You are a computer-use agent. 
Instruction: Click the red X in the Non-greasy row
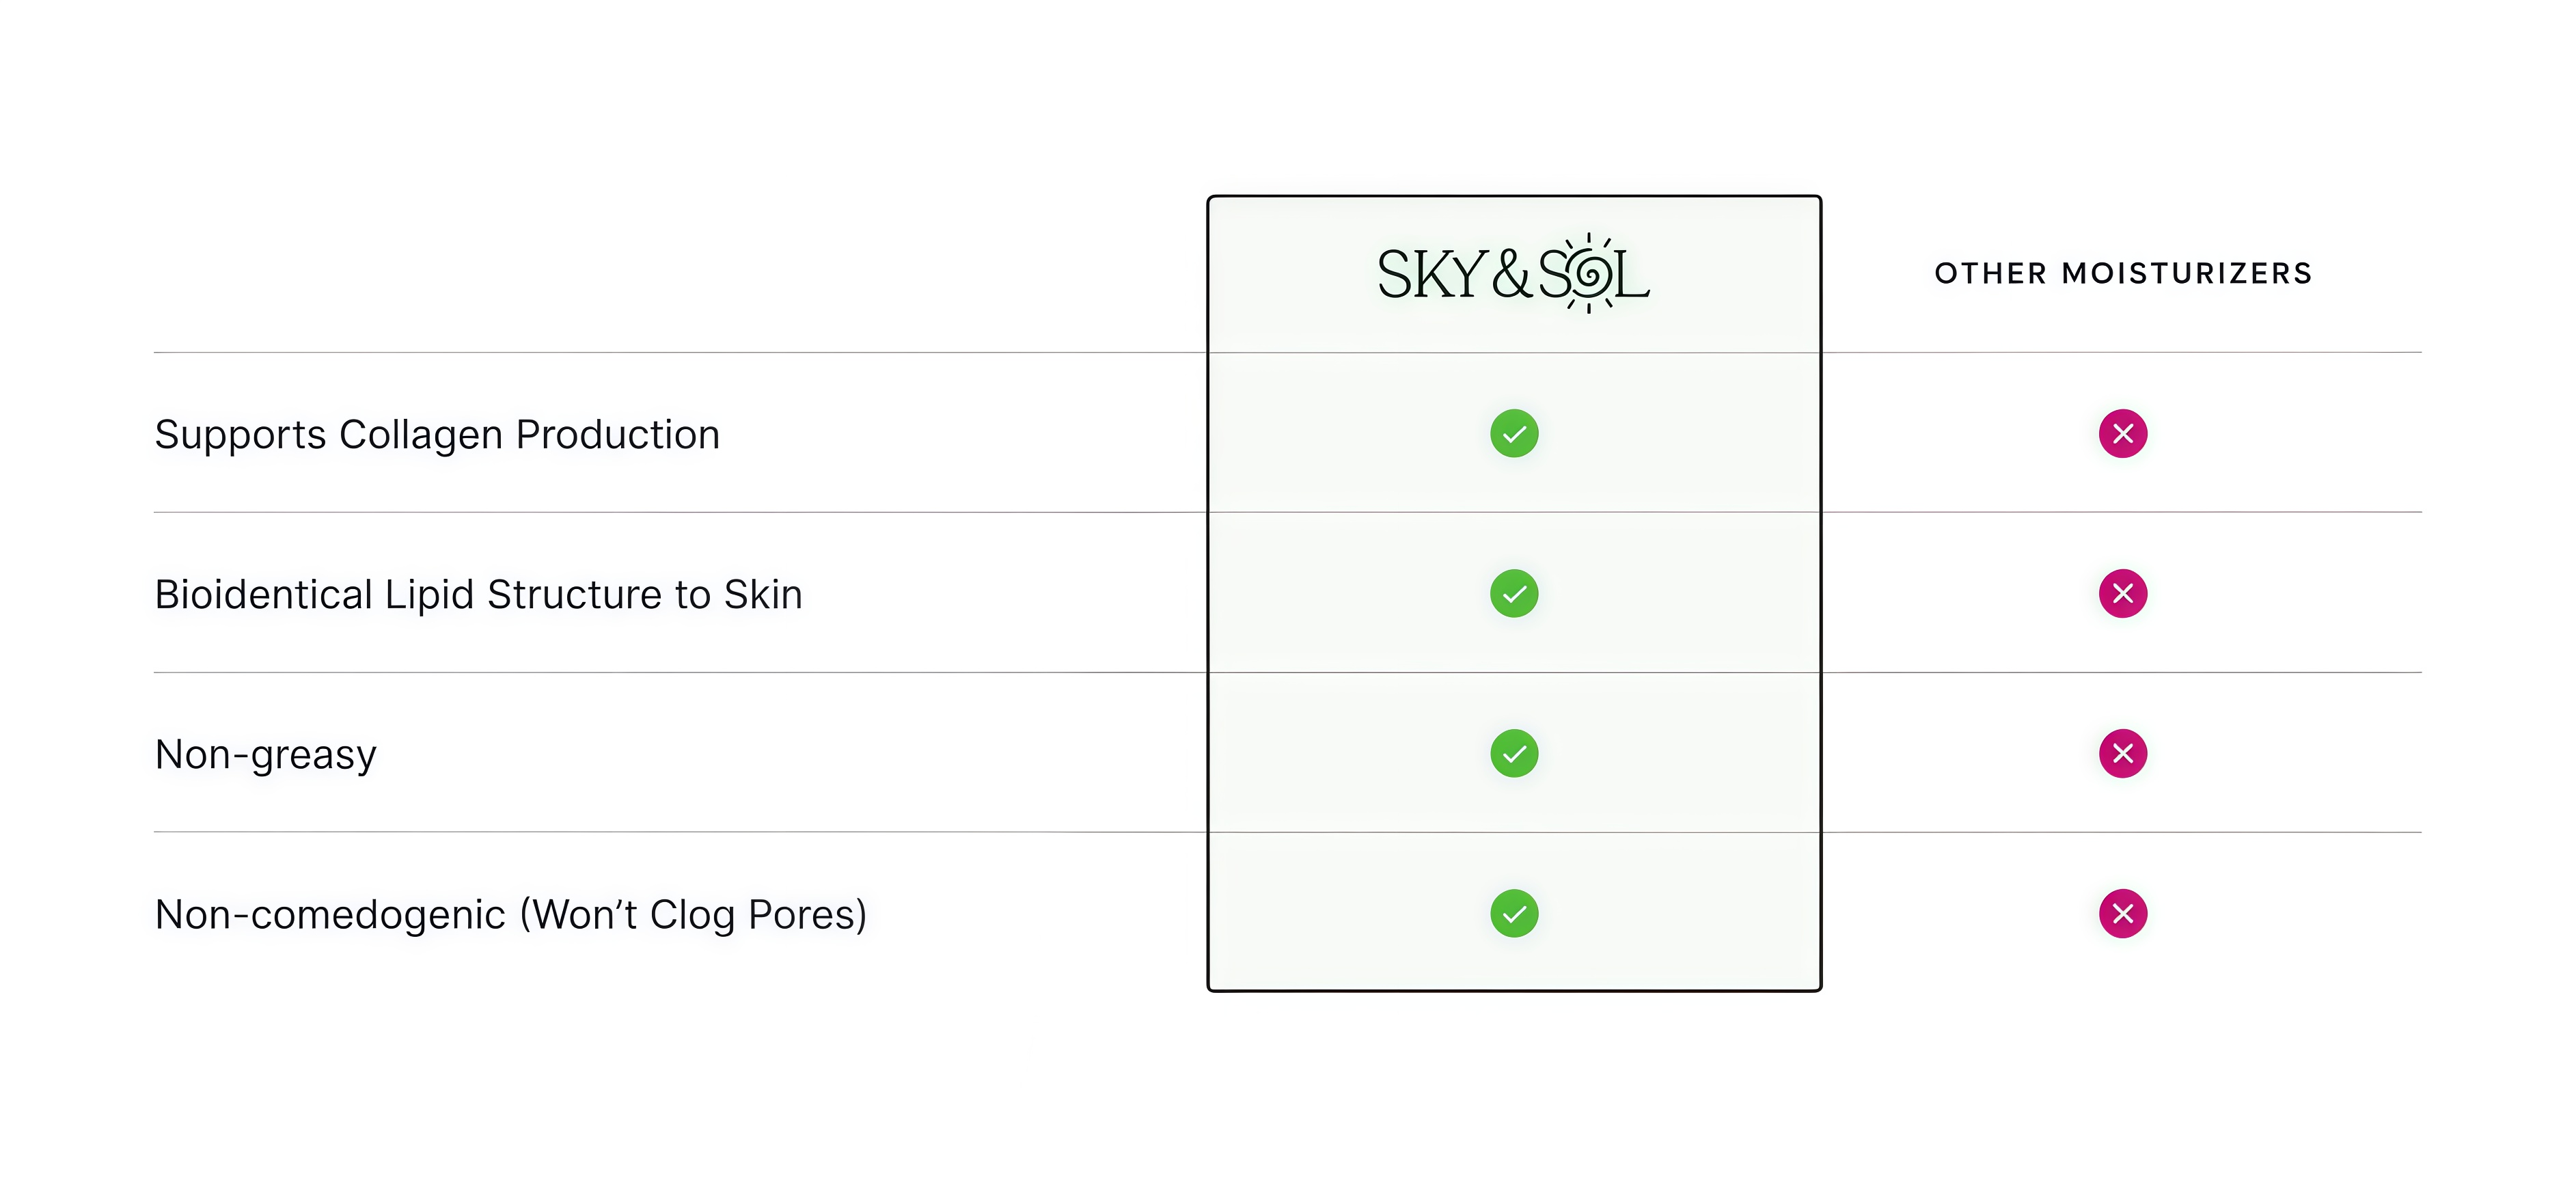(2122, 753)
